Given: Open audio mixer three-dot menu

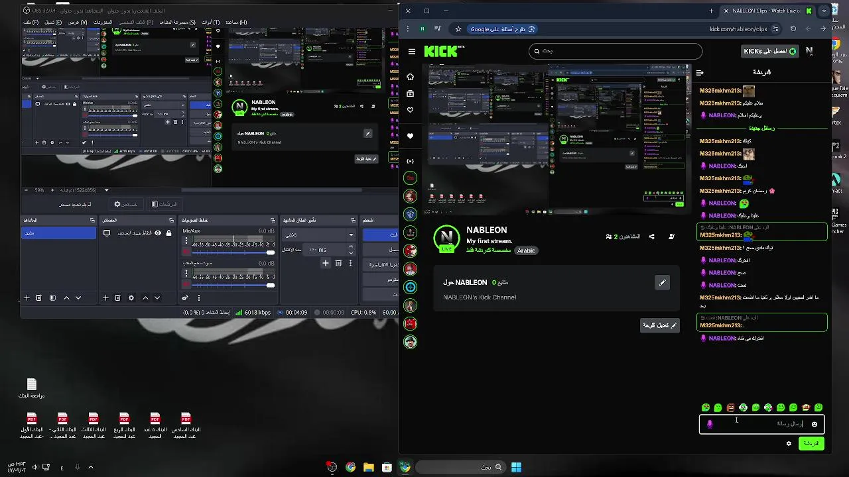Looking at the screenshot, I should pyautogui.click(x=198, y=298).
